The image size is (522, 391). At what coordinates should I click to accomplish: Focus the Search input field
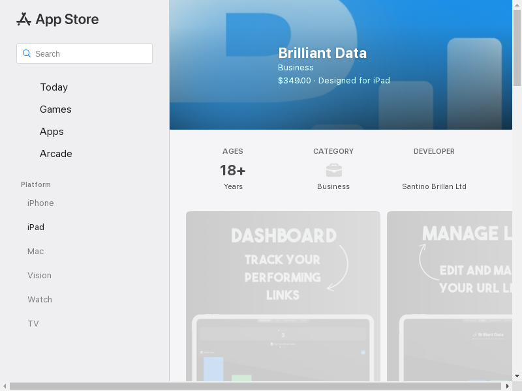pos(91,53)
